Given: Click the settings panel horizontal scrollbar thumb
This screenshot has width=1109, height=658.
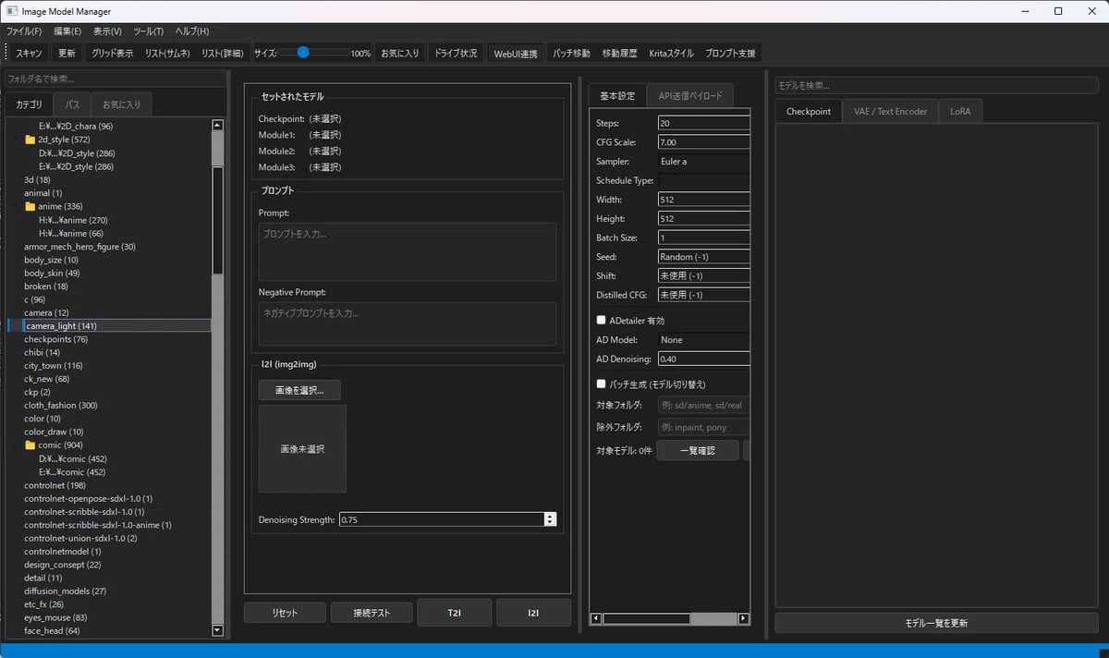Looking at the screenshot, I should [646, 618].
